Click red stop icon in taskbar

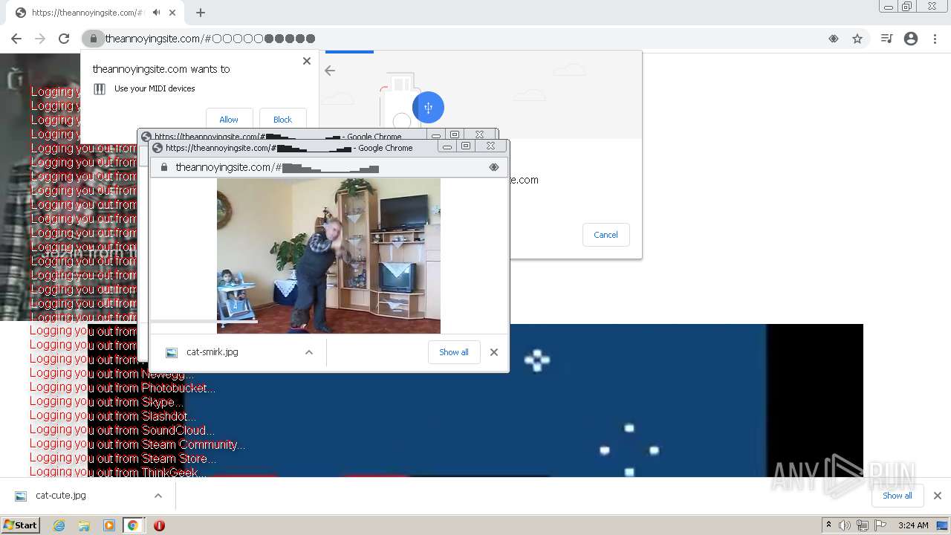pos(159,525)
